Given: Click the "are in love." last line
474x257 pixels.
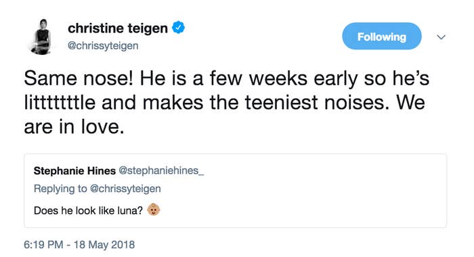Looking at the screenshot, I should (74, 126).
